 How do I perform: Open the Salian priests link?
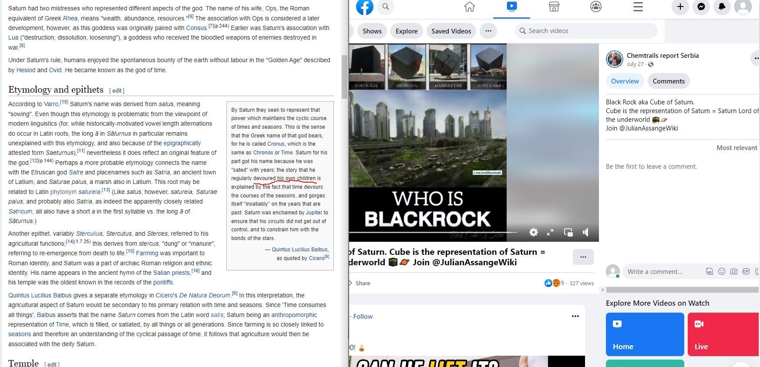172,273
